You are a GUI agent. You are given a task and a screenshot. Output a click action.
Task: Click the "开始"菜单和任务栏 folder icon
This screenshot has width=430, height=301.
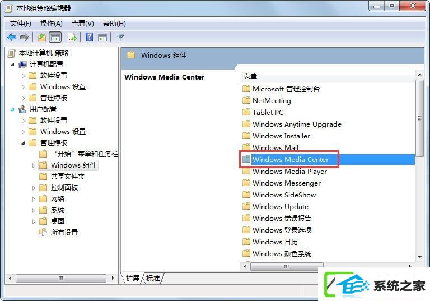(x=43, y=154)
